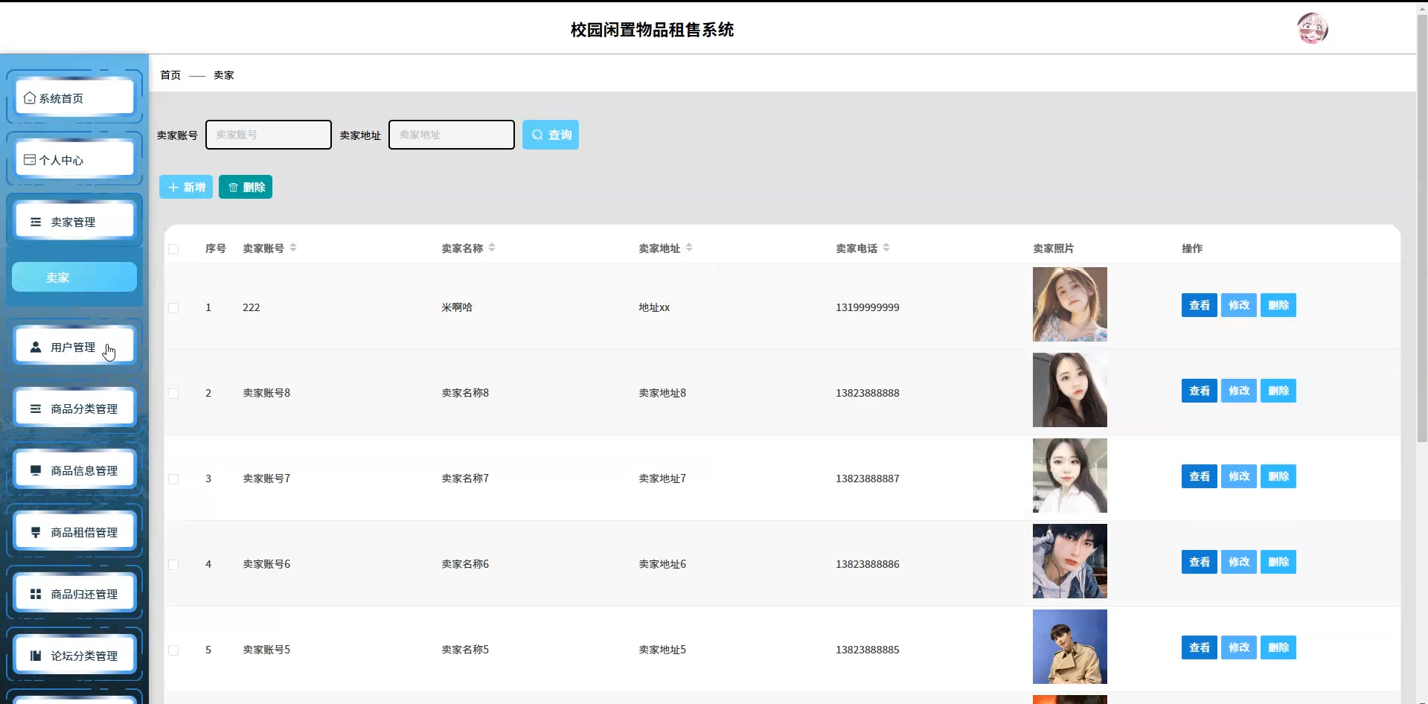Click the teal 删除 batch delete button

246,187
